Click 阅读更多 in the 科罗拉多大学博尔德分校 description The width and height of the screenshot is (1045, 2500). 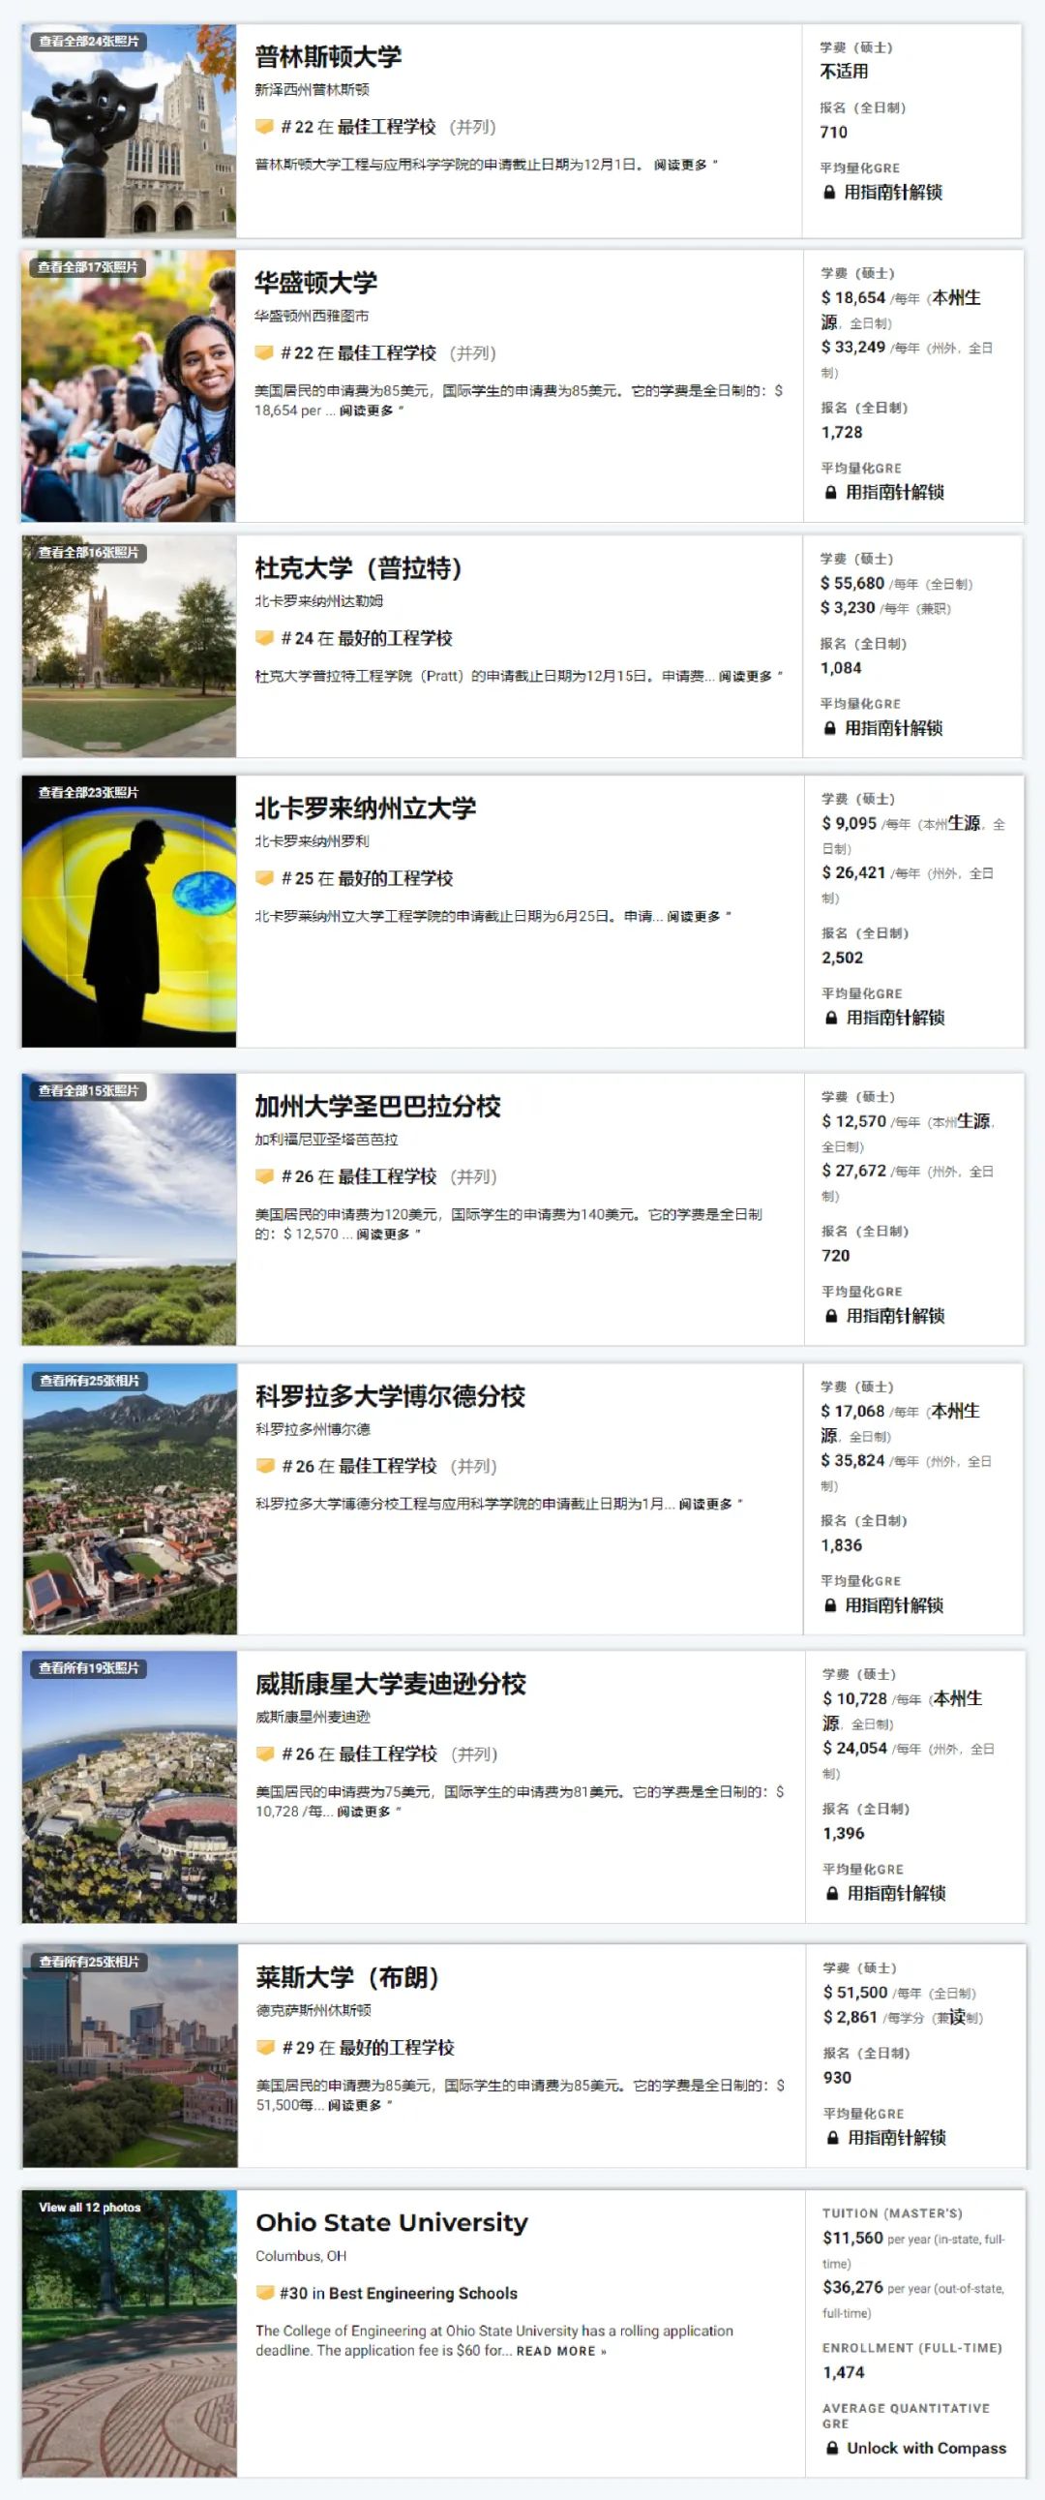tap(710, 1505)
